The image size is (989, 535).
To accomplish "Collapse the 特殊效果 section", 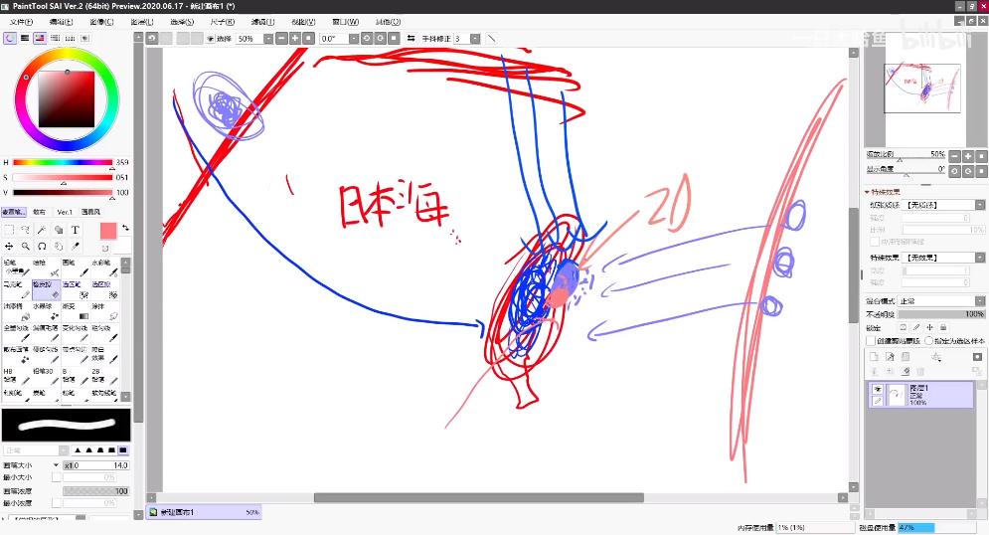I will tap(868, 192).
